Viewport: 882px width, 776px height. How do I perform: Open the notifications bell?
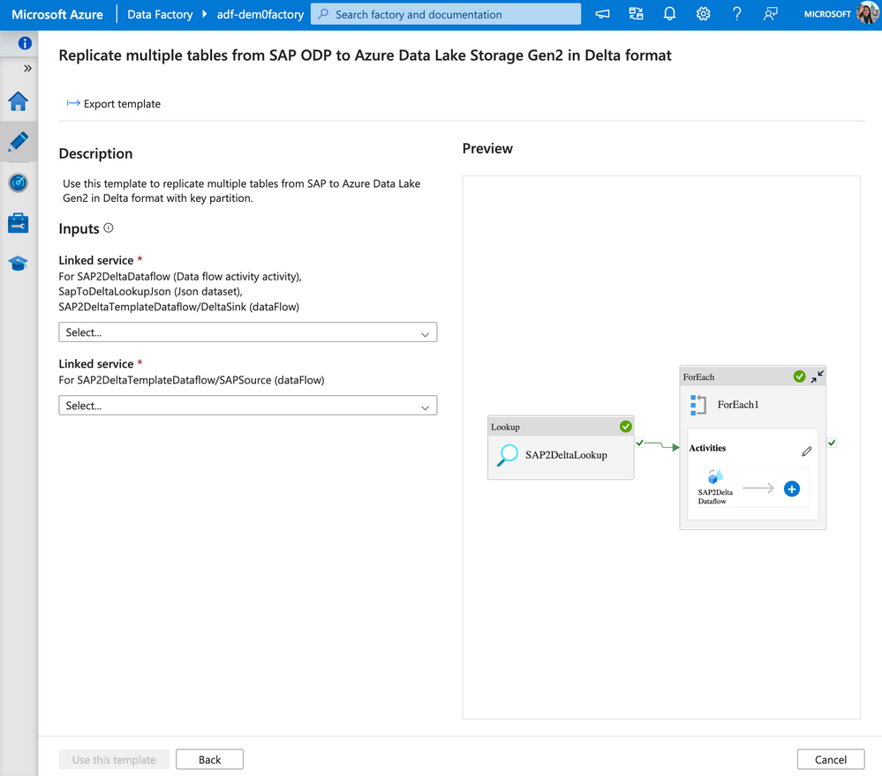(669, 14)
